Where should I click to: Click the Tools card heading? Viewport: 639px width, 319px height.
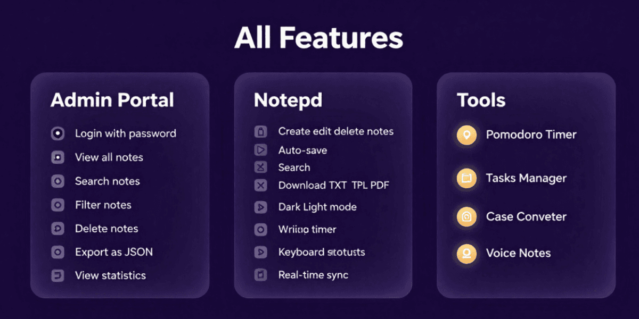click(481, 100)
